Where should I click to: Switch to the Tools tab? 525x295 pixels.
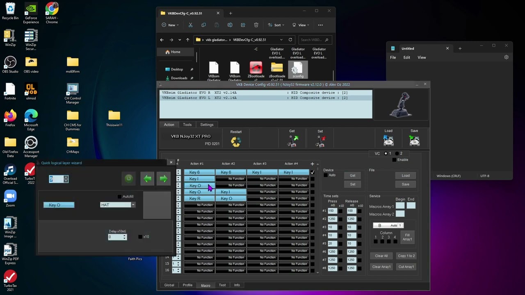pyautogui.click(x=187, y=125)
